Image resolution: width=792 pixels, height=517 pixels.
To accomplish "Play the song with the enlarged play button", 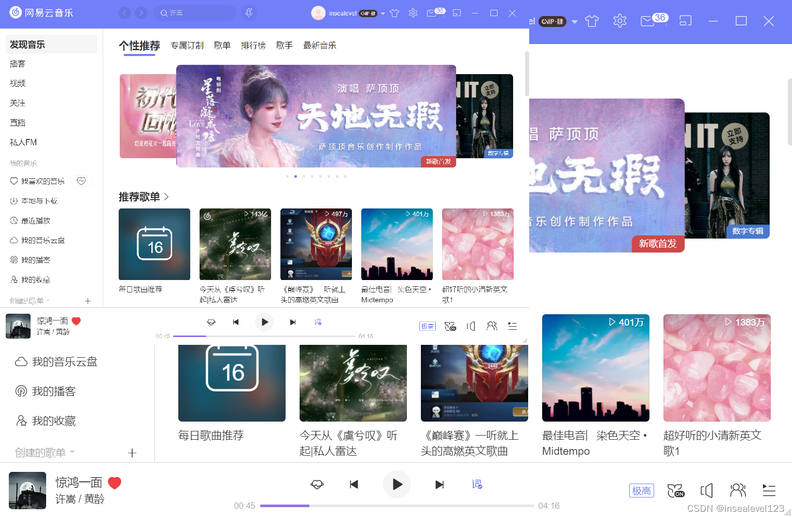I will coord(397,484).
